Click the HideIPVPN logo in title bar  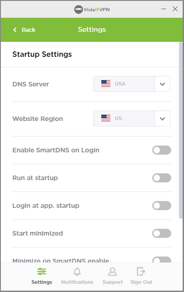[x=92, y=10]
